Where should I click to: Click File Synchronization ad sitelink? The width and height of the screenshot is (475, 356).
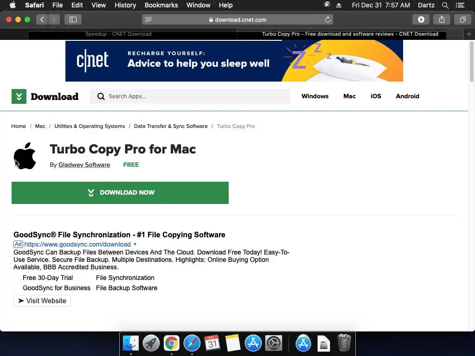(x=125, y=278)
